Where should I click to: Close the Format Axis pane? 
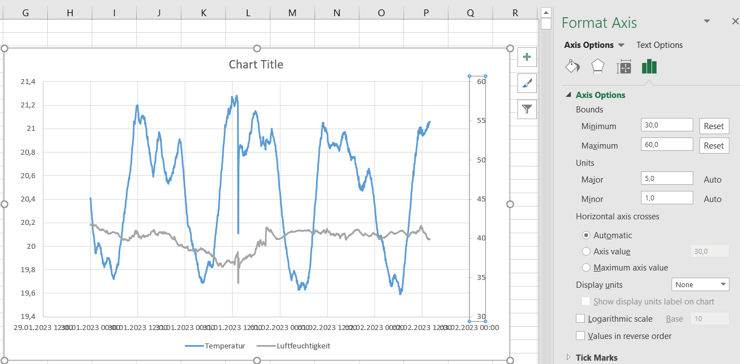(x=735, y=21)
